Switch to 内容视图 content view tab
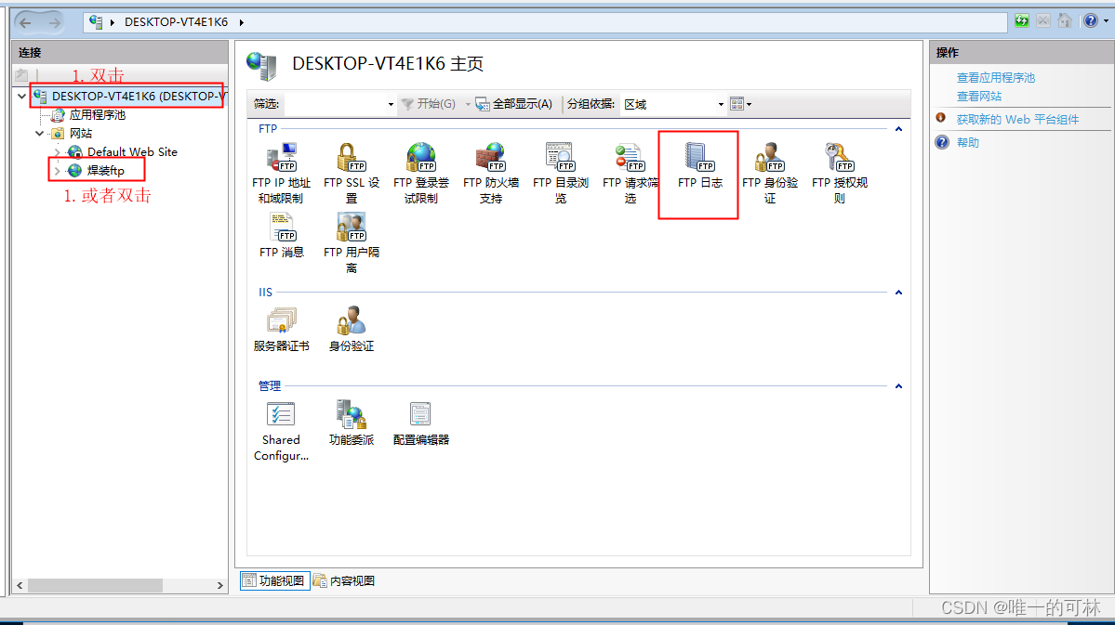The width and height of the screenshot is (1115, 625). [x=344, y=580]
